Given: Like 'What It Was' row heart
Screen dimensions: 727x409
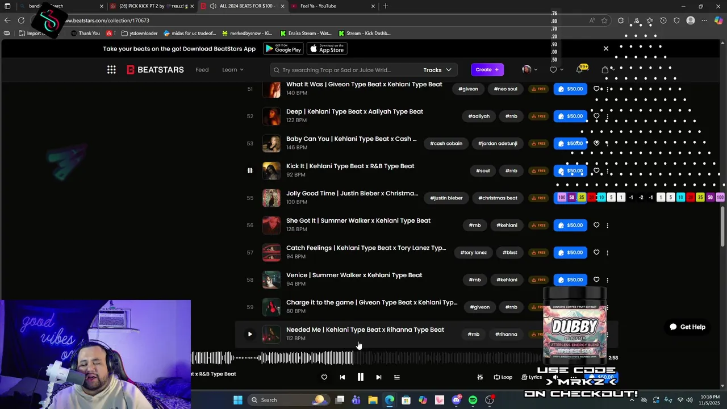Looking at the screenshot, I should tap(596, 89).
